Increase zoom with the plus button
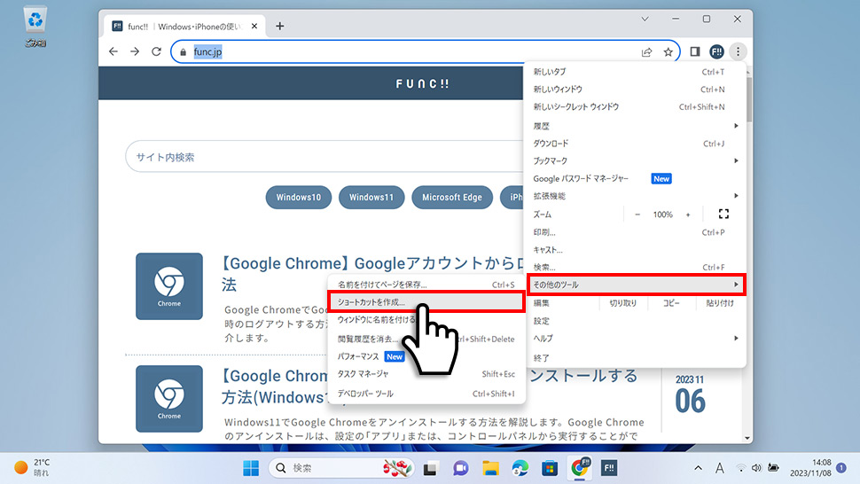860x484 pixels. pyautogui.click(x=688, y=215)
